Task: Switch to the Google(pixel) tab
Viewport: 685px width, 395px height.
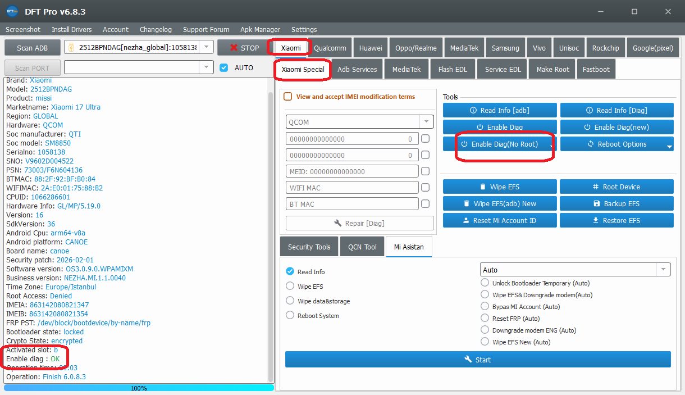Action: 652,48
